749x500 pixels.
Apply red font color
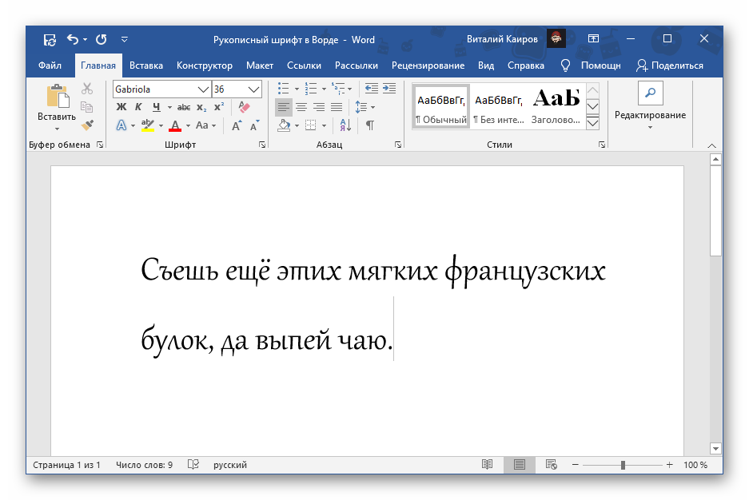pos(175,125)
